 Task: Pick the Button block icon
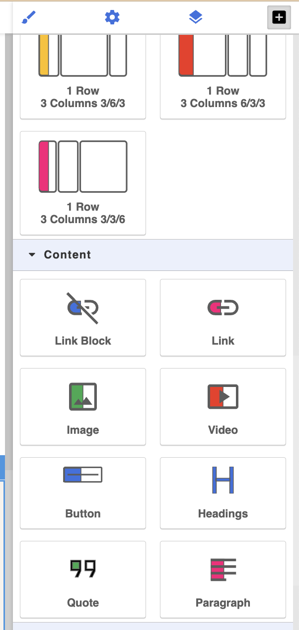(83, 475)
